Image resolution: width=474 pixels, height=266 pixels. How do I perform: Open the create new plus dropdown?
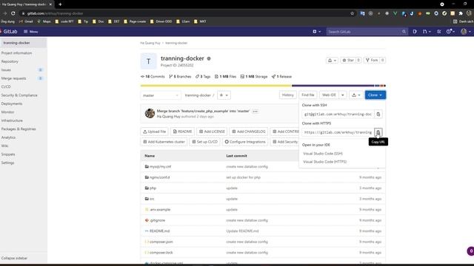click(317, 31)
